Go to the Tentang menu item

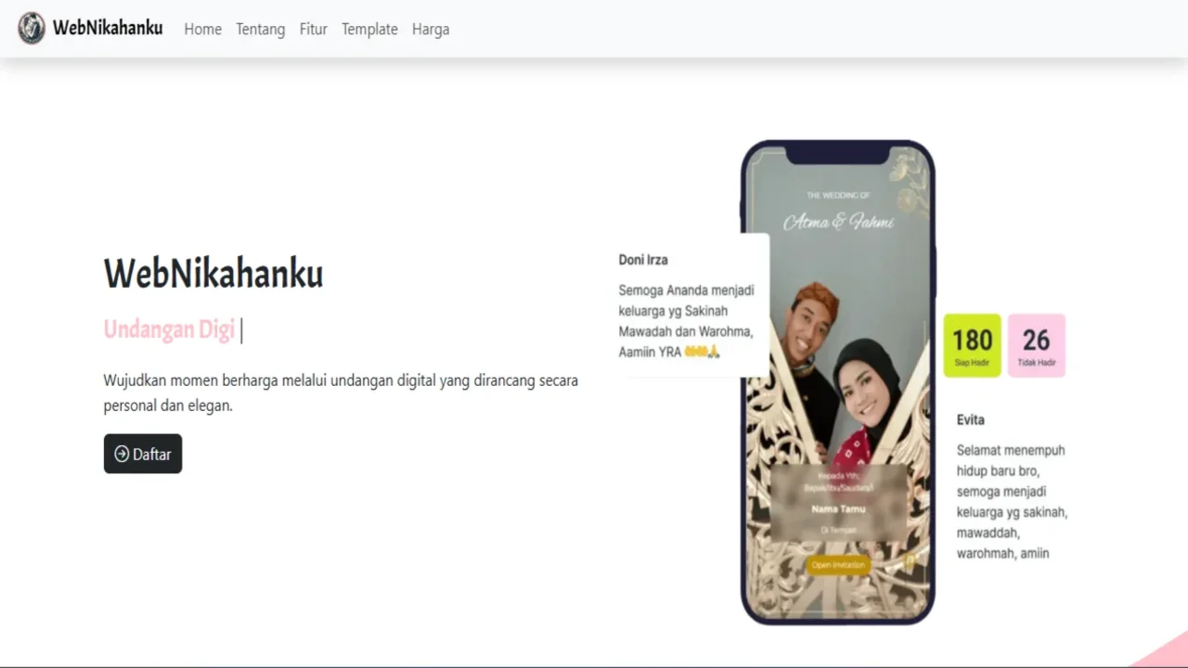click(260, 29)
